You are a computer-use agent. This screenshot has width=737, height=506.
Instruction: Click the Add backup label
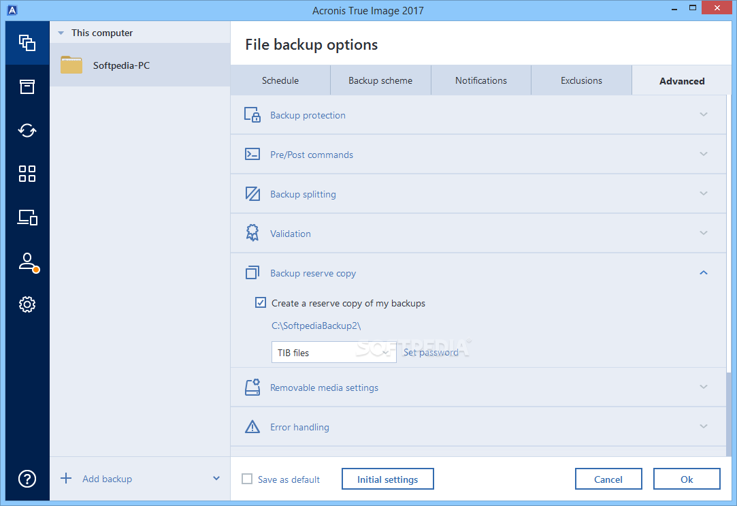[x=107, y=479]
